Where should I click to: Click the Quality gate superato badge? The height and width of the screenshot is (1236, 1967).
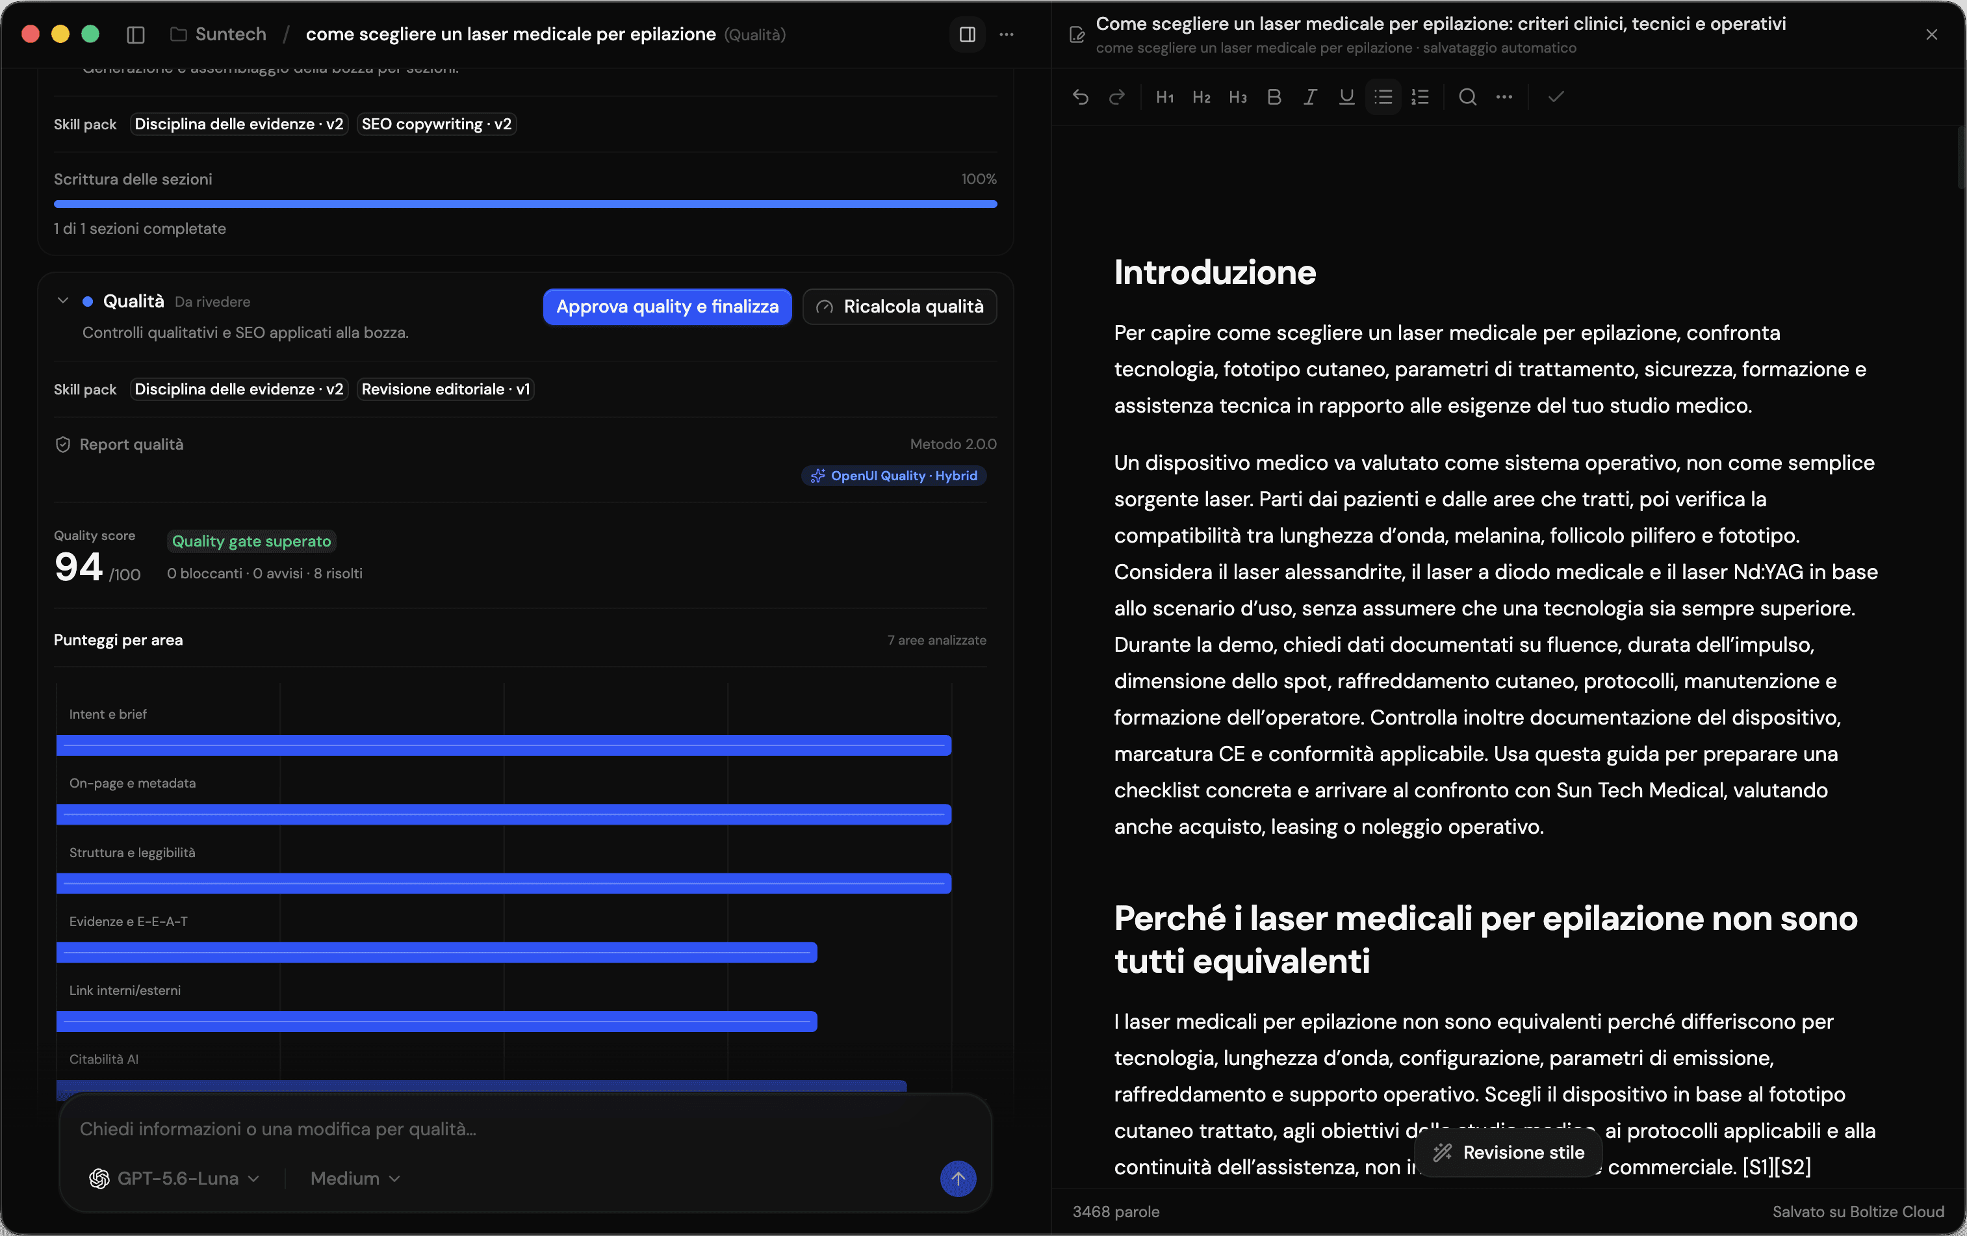[x=251, y=541]
